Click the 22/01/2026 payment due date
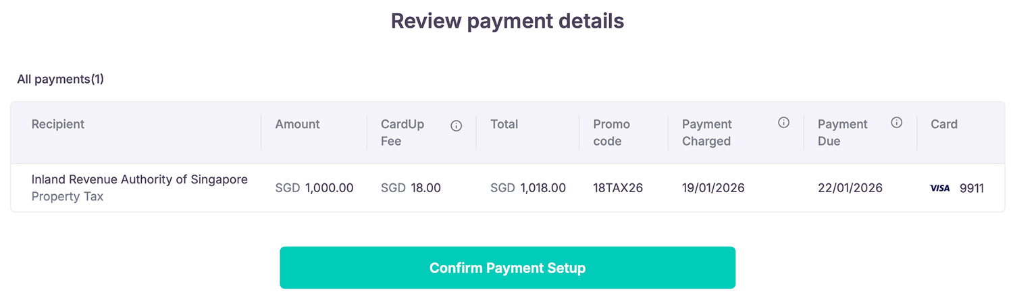1013x300 pixels. [x=850, y=188]
